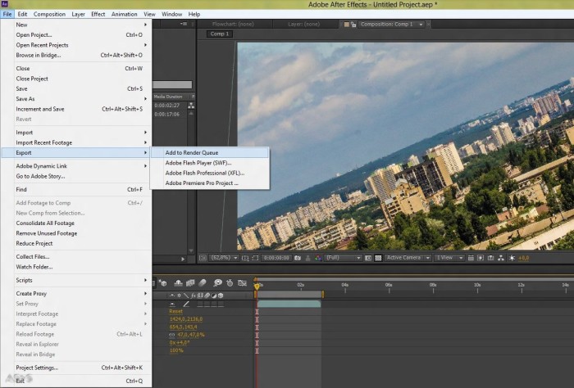This screenshot has width=574, height=388.
Task: Open Active Camera view dropdown
Action: click(408, 258)
